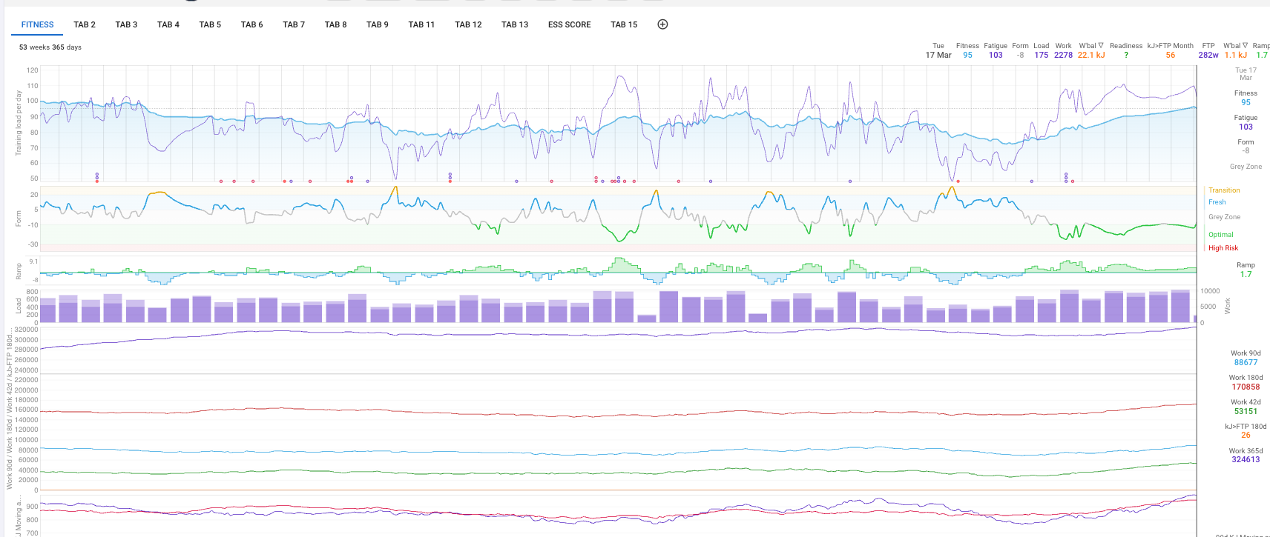Select the Fresh zone legend label

pyautogui.click(x=1217, y=202)
